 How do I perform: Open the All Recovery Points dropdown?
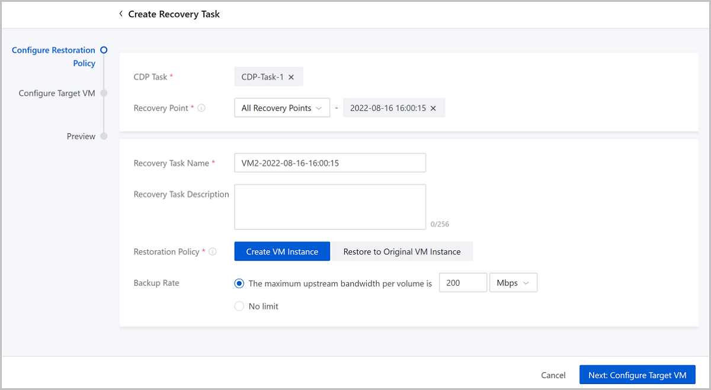(x=282, y=108)
